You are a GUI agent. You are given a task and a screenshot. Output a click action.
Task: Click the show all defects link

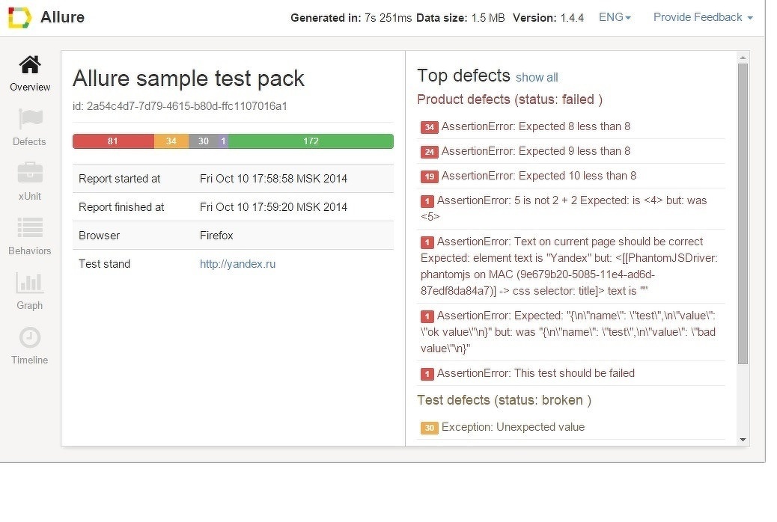pyautogui.click(x=537, y=78)
